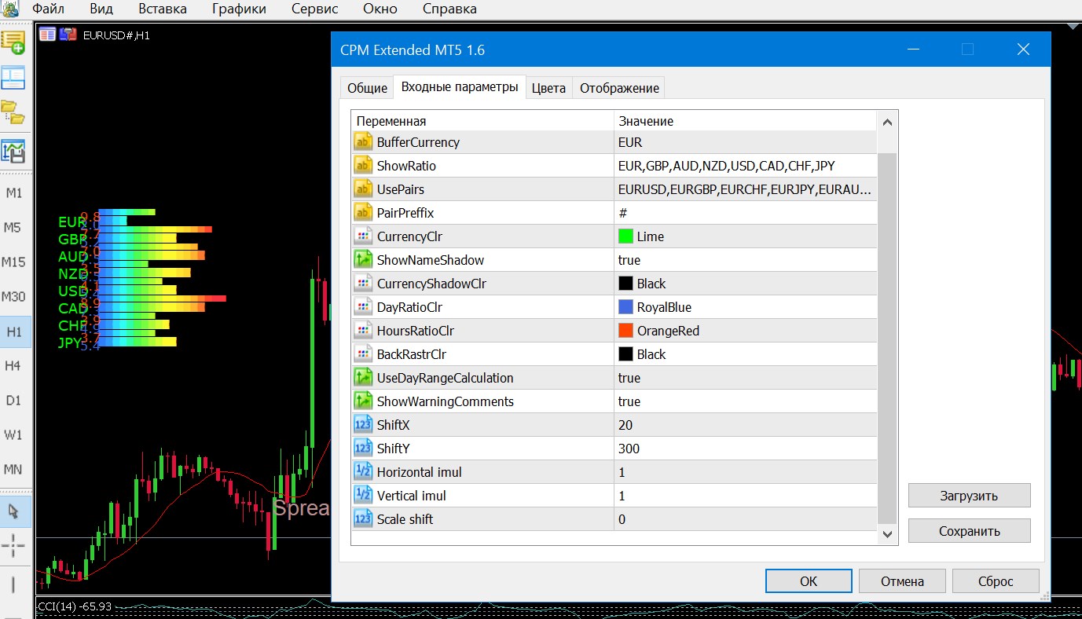Click the ShowNameShadow value true
Image resolution: width=1082 pixels, height=619 pixels.
[x=629, y=260]
